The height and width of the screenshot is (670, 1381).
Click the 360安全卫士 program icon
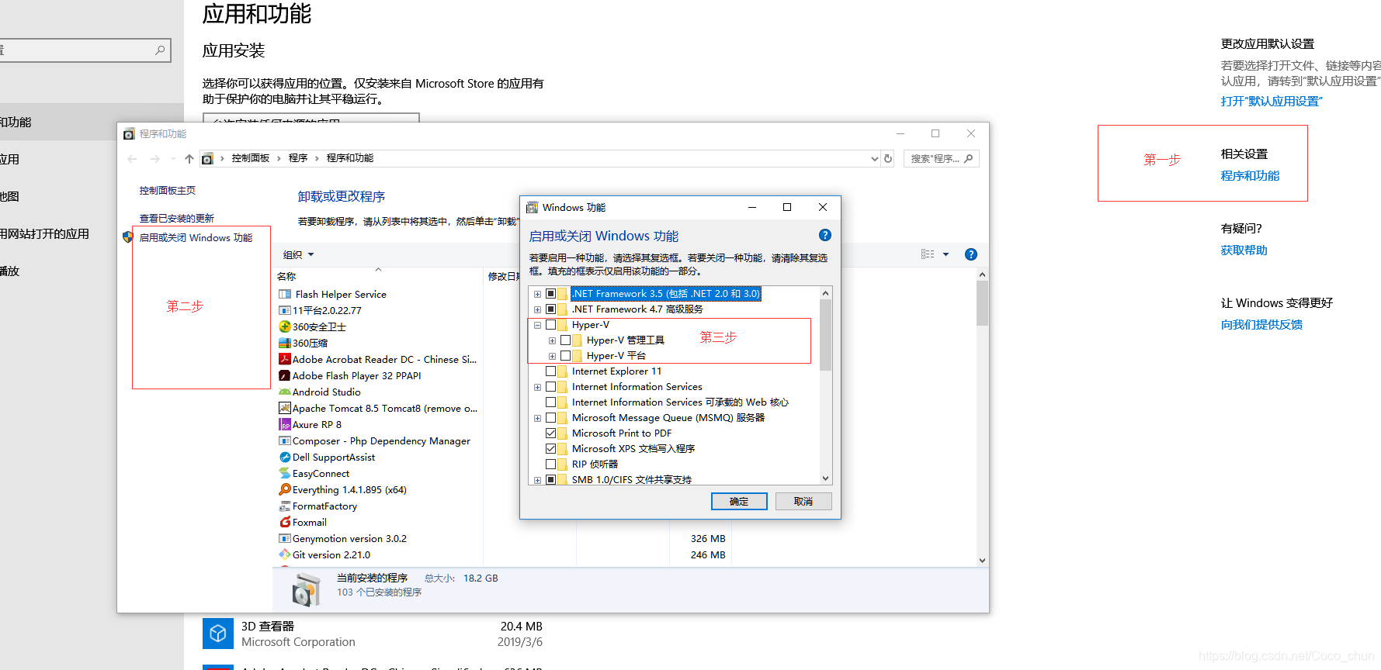(285, 326)
